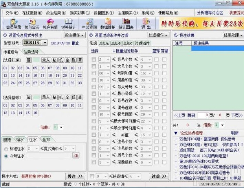Click 粘 paste button for blue balls
Screen dimensions: 244x188
(x=55, y=97)
